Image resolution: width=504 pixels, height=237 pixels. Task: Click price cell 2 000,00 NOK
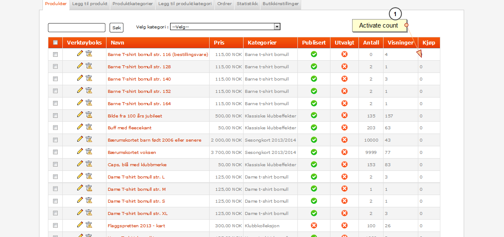226,140
